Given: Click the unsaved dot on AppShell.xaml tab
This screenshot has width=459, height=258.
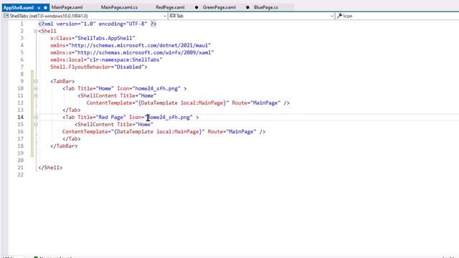Looking at the screenshot, I should [45, 8].
